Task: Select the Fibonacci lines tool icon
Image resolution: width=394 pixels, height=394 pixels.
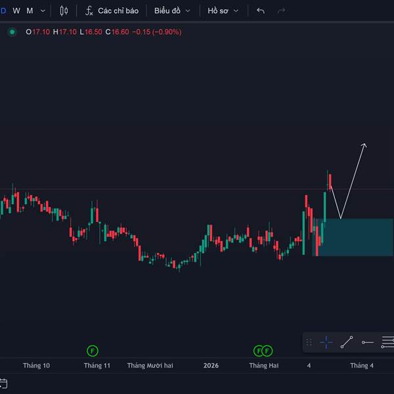Action: pos(387,342)
